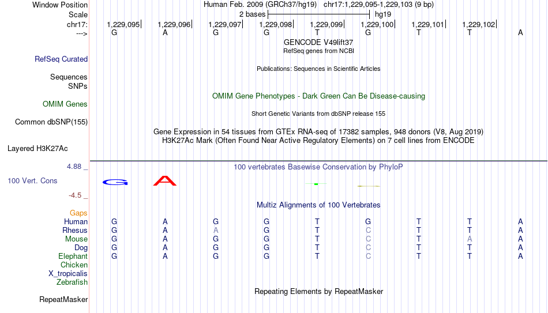The width and height of the screenshot is (548, 313).
Task: Click the chr17: ruler label
Action: [77, 24]
